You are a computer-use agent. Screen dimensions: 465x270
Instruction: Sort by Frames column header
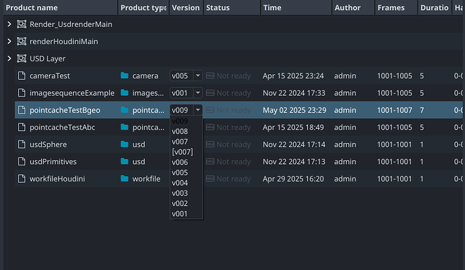point(396,7)
